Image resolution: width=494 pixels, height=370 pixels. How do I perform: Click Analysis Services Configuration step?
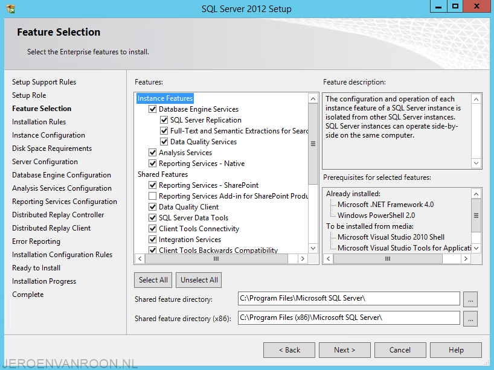pos(62,188)
